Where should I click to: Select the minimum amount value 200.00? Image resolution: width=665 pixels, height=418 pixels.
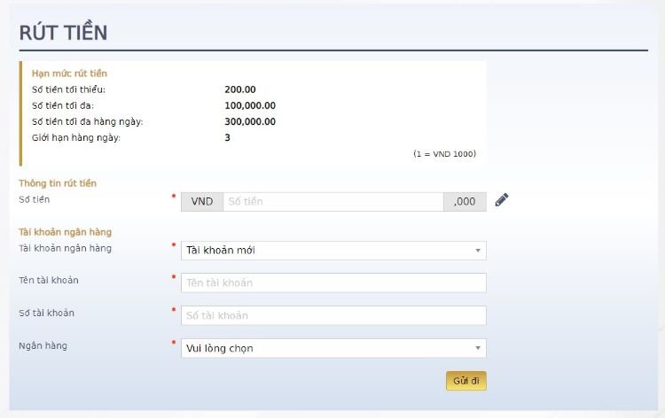pyautogui.click(x=240, y=89)
